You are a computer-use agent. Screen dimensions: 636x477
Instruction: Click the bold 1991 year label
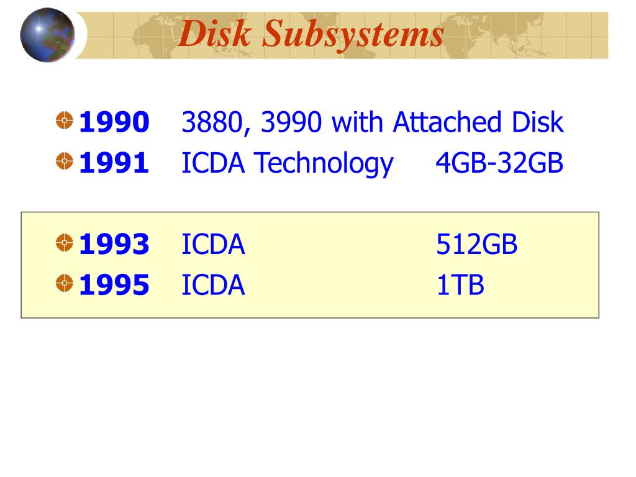click(114, 163)
